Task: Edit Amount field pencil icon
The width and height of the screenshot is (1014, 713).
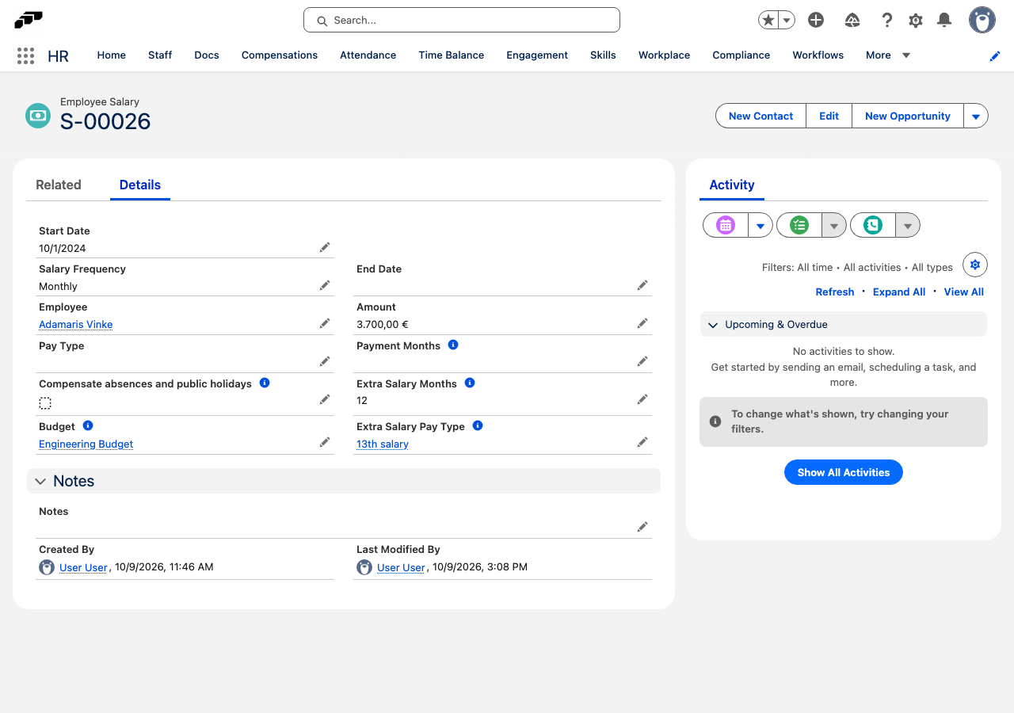Action: pos(642,323)
